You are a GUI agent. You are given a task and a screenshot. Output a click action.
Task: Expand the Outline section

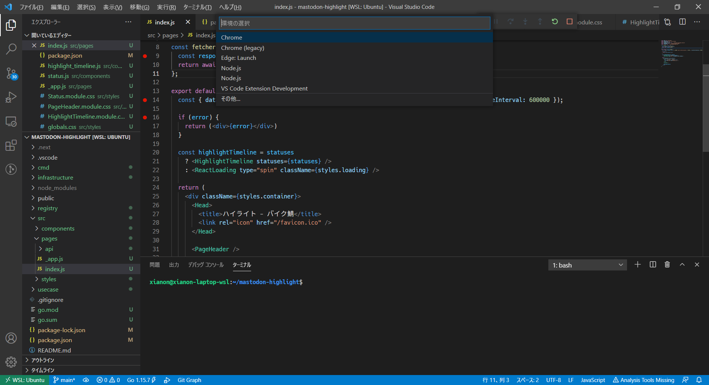pyautogui.click(x=81, y=360)
